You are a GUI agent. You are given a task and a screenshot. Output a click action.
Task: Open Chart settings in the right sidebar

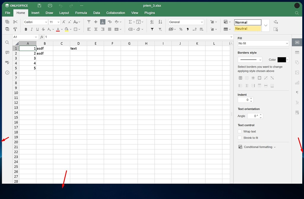[297, 82]
